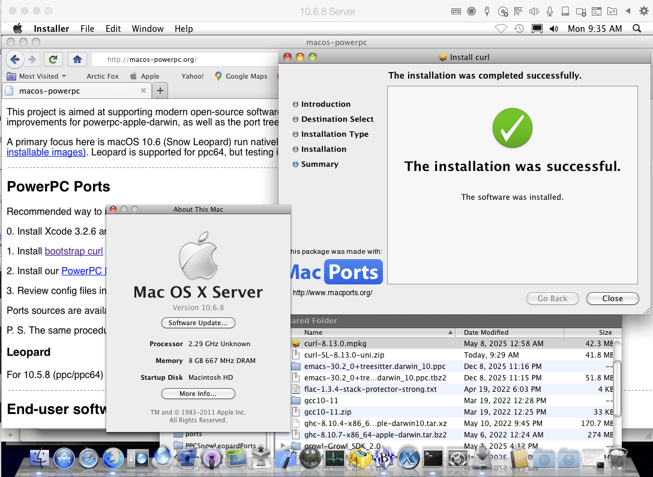Open the Trash in the Dock
Screen dimensions: 653x477
618,458
